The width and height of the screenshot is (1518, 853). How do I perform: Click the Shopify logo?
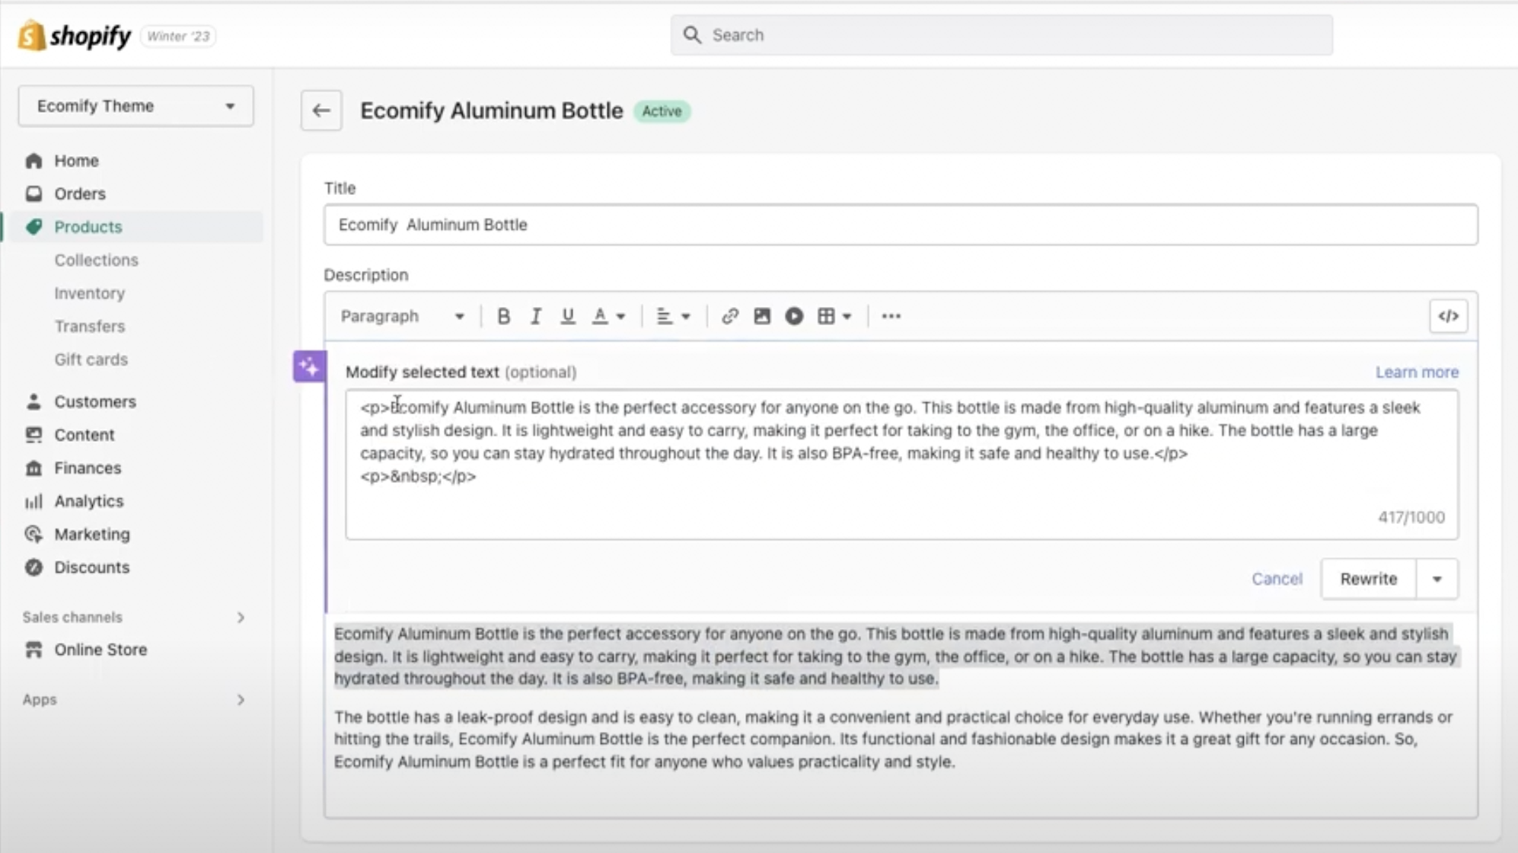click(x=74, y=36)
